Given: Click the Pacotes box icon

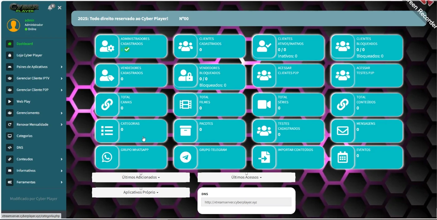Looking at the screenshot, I should (x=186, y=131).
